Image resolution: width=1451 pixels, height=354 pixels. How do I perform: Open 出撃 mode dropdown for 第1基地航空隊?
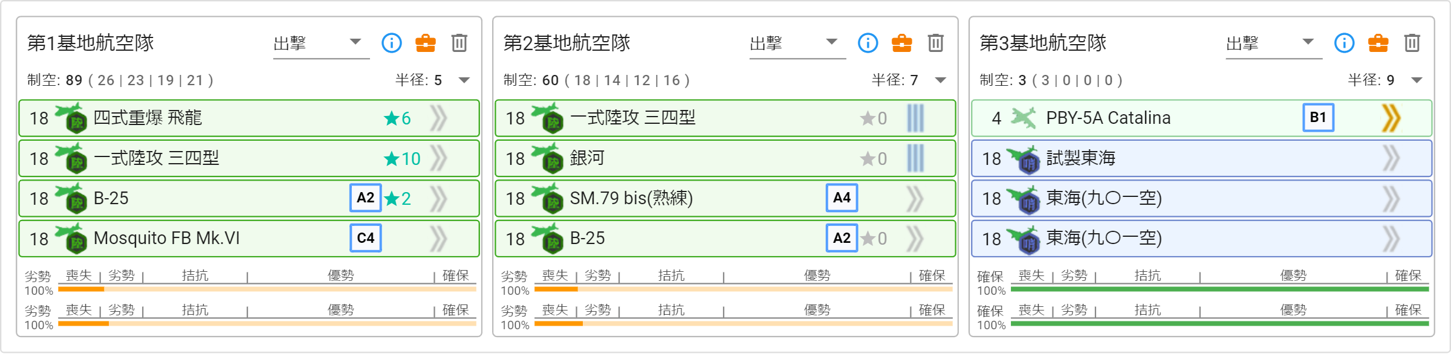point(320,43)
